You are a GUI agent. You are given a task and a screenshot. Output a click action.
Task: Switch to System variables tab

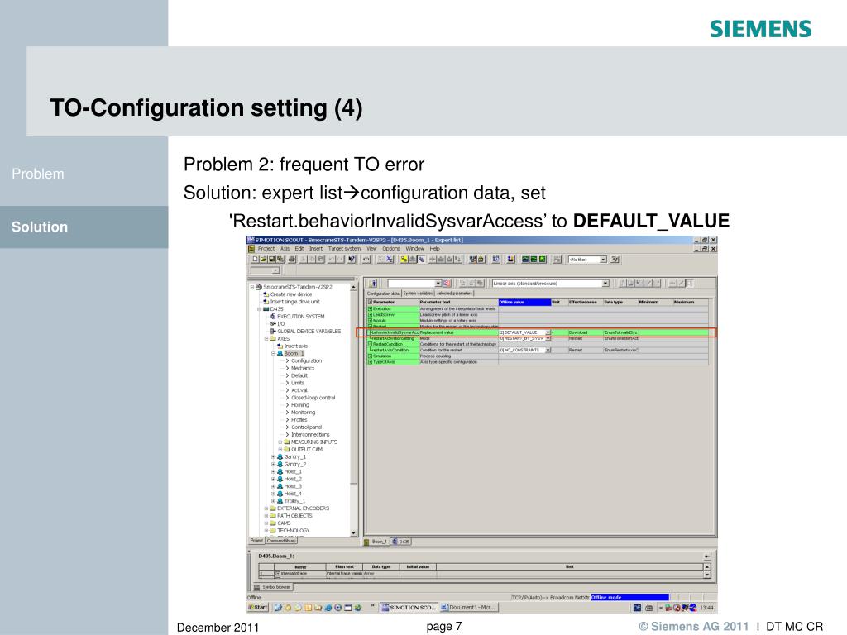pyautogui.click(x=418, y=294)
